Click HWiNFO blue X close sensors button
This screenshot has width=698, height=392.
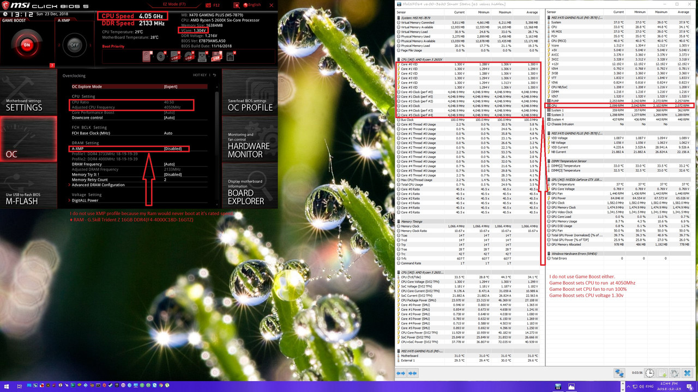[687, 373]
